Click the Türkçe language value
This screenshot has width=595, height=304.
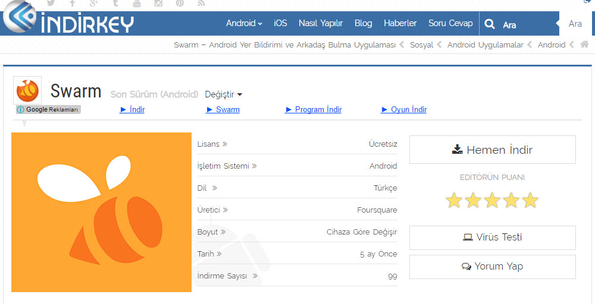(386, 188)
